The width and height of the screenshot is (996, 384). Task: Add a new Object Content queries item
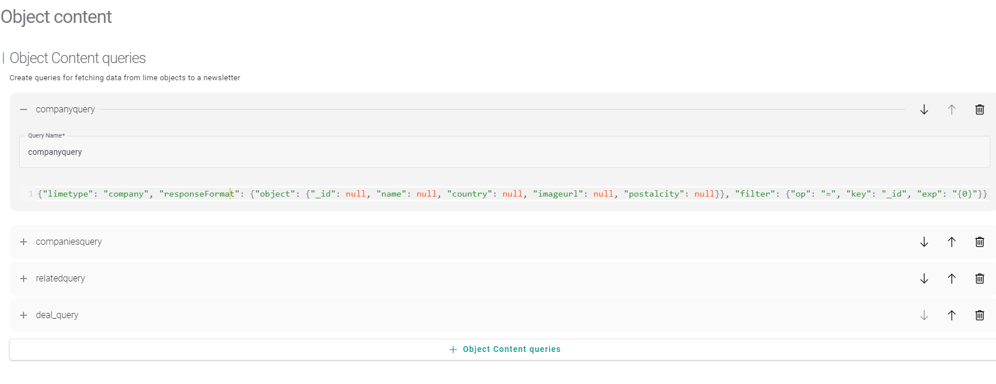(504, 349)
